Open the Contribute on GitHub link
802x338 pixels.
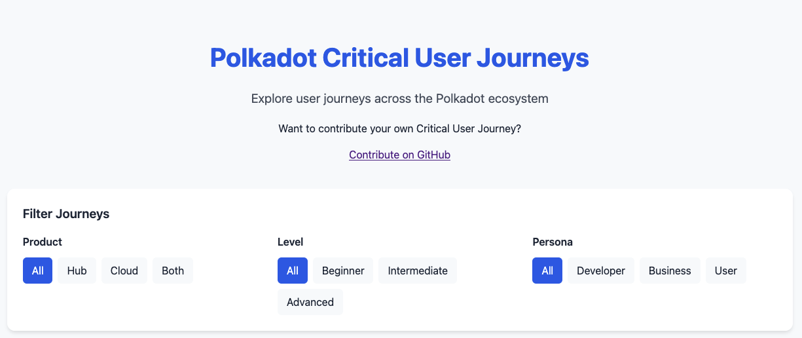[399, 155]
